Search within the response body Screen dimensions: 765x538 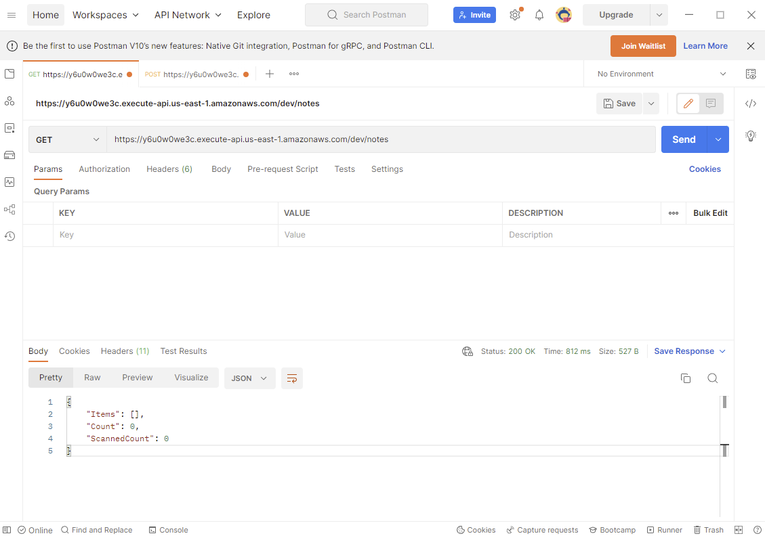tap(712, 378)
